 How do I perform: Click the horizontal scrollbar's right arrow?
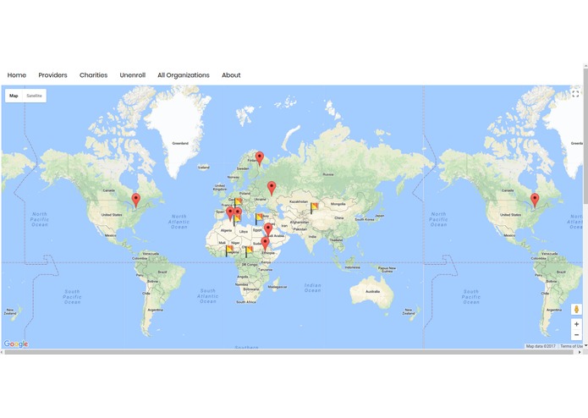point(580,352)
